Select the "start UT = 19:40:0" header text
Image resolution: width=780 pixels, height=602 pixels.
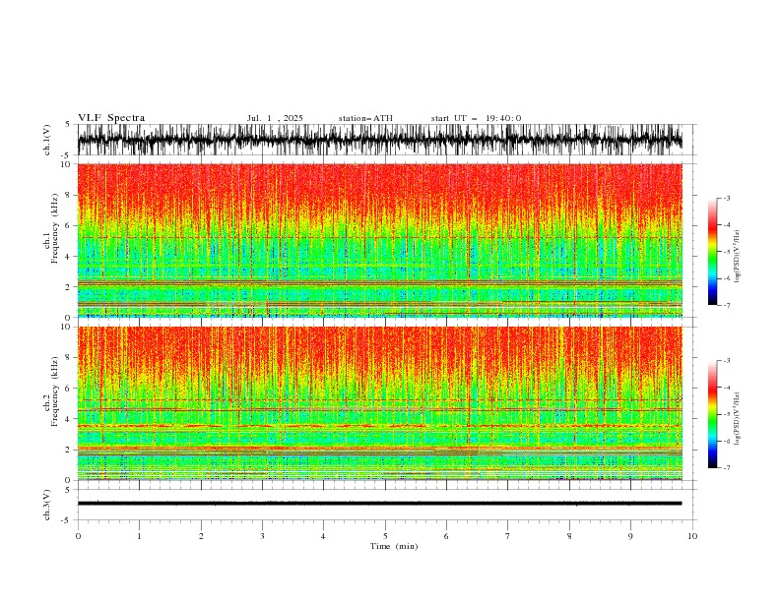[x=476, y=118]
